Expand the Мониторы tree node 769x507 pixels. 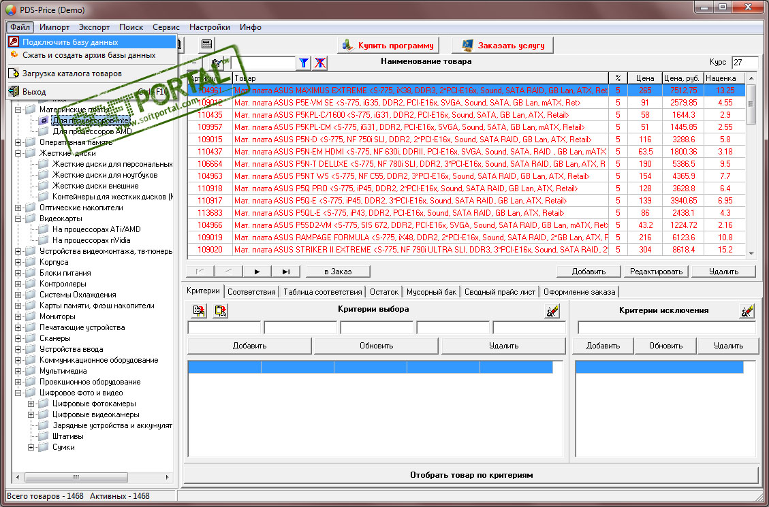click(18, 316)
